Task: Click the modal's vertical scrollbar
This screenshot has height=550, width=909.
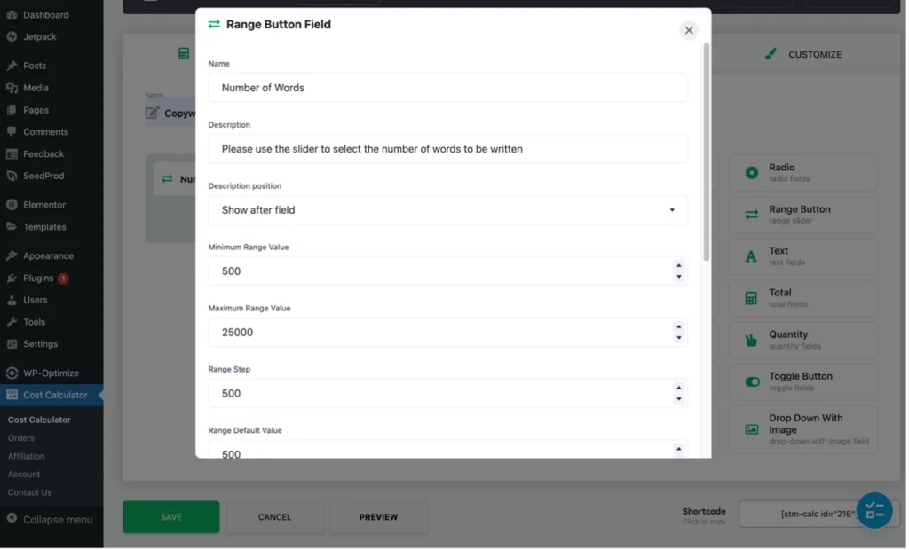Action: pyautogui.click(x=707, y=151)
